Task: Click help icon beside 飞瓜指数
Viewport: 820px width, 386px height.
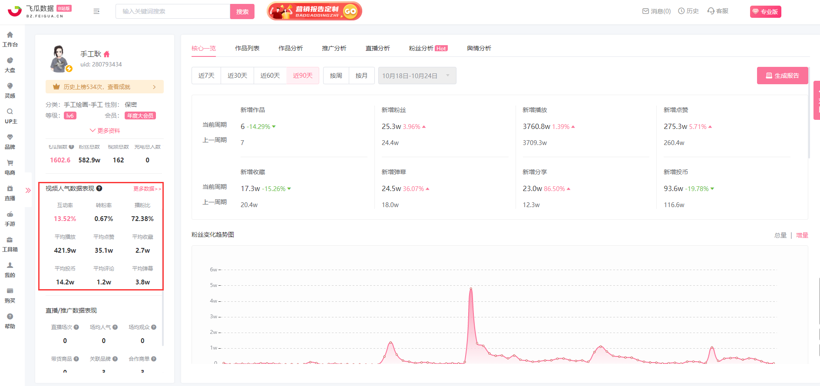Action: coord(71,147)
